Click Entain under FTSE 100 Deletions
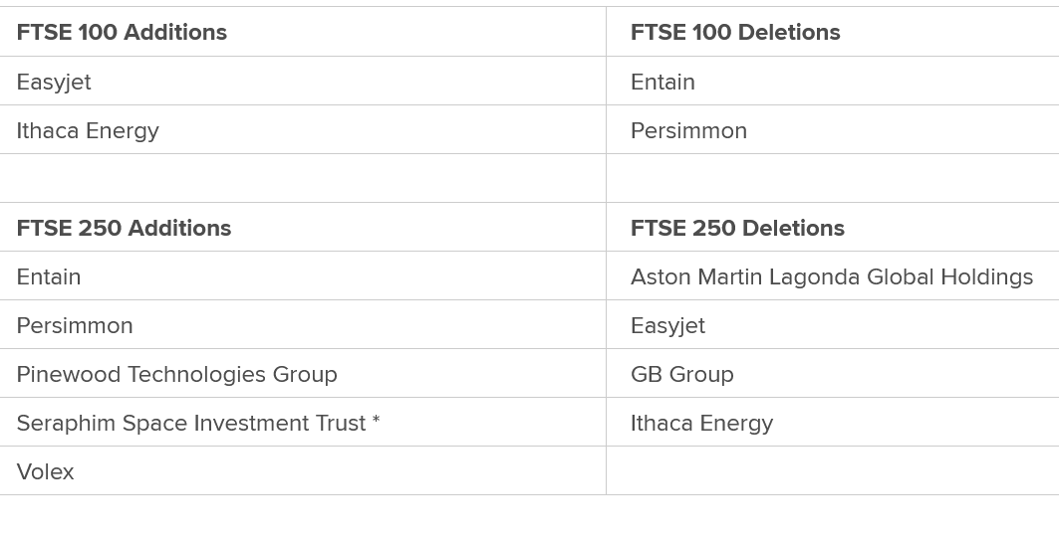This screenshot has width=1059, height=544. tap(833, 81)
